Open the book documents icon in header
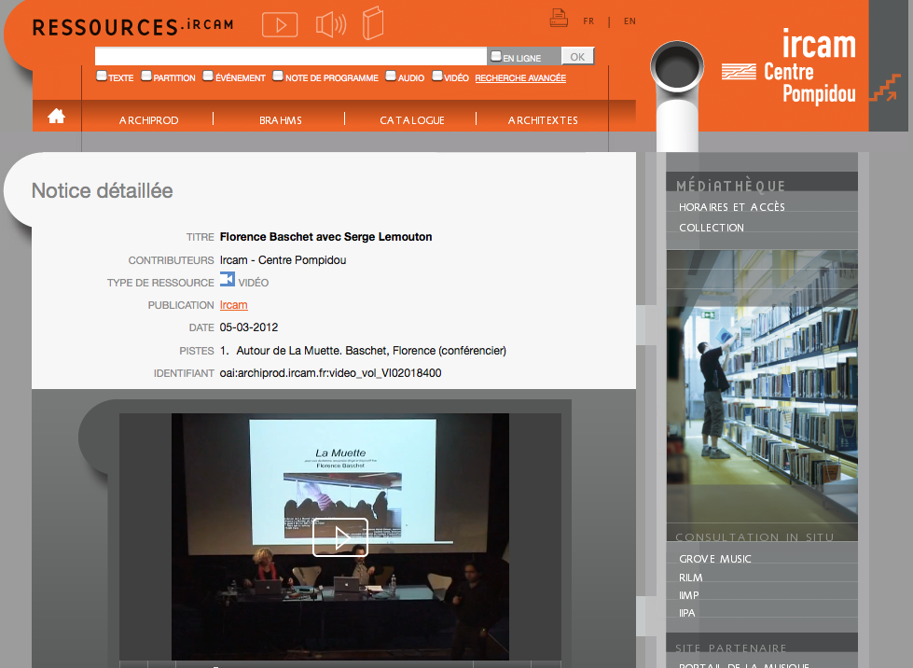Screen dimensions: 913x668 pos(373,23)
